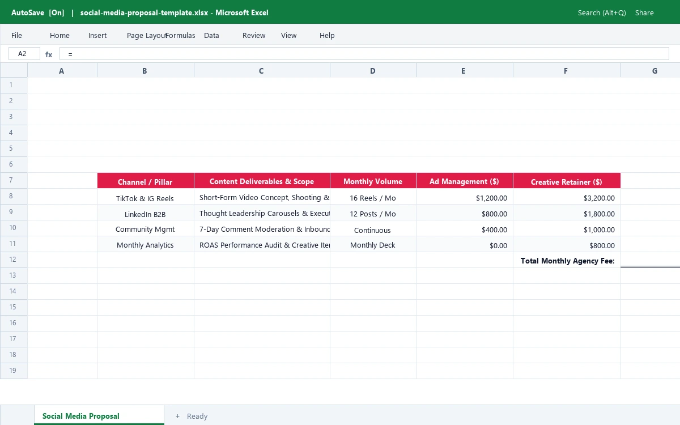Image resolution: width=680 pixels, height=425 pixels.
Task: Select the $1,200.00 ad management cell
Action: [465, 197]
